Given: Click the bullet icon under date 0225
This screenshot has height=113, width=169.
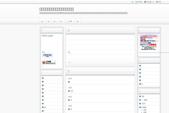Looking at the screenshot, I should [69, 82].
